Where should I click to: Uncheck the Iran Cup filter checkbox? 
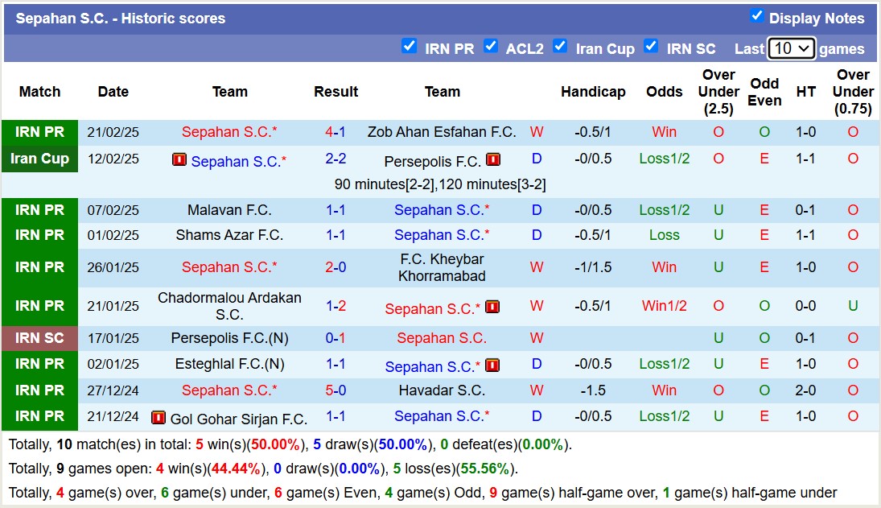pos(560,47)
